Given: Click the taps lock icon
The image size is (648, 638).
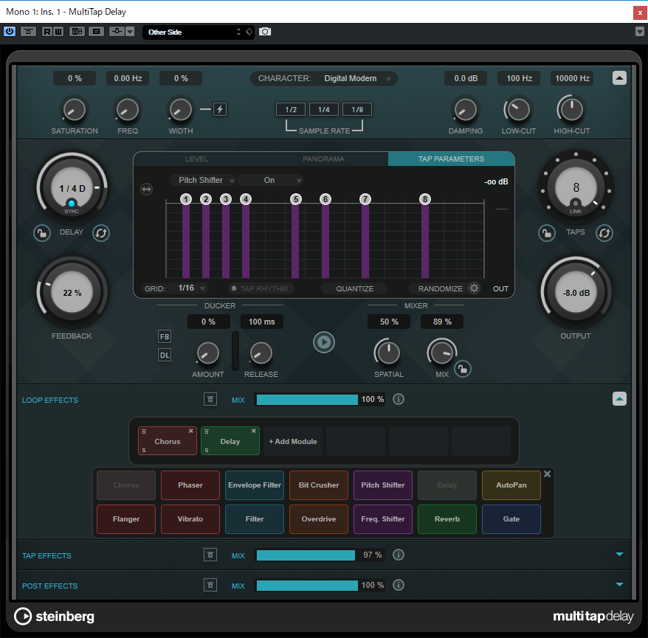Looking at the screenshot, I should tap(546, 233).
